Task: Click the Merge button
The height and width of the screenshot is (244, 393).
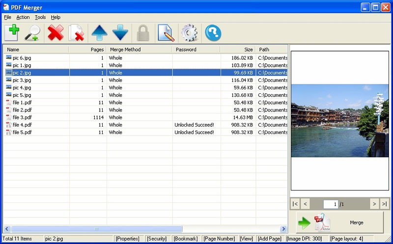Action: 340,222
